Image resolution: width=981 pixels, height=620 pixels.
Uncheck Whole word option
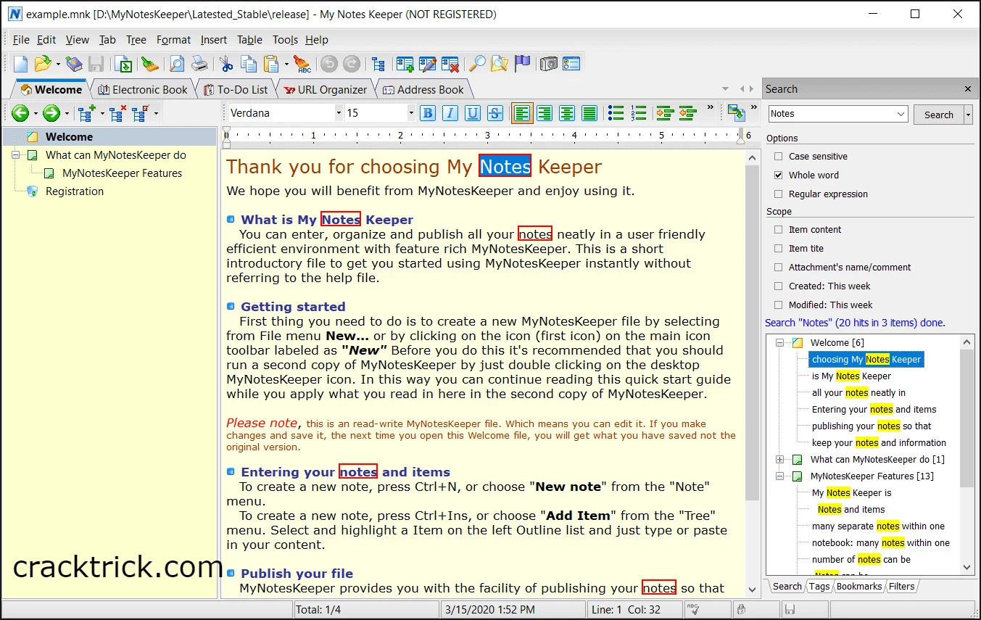pyautogui.click(x=779, y=175)
